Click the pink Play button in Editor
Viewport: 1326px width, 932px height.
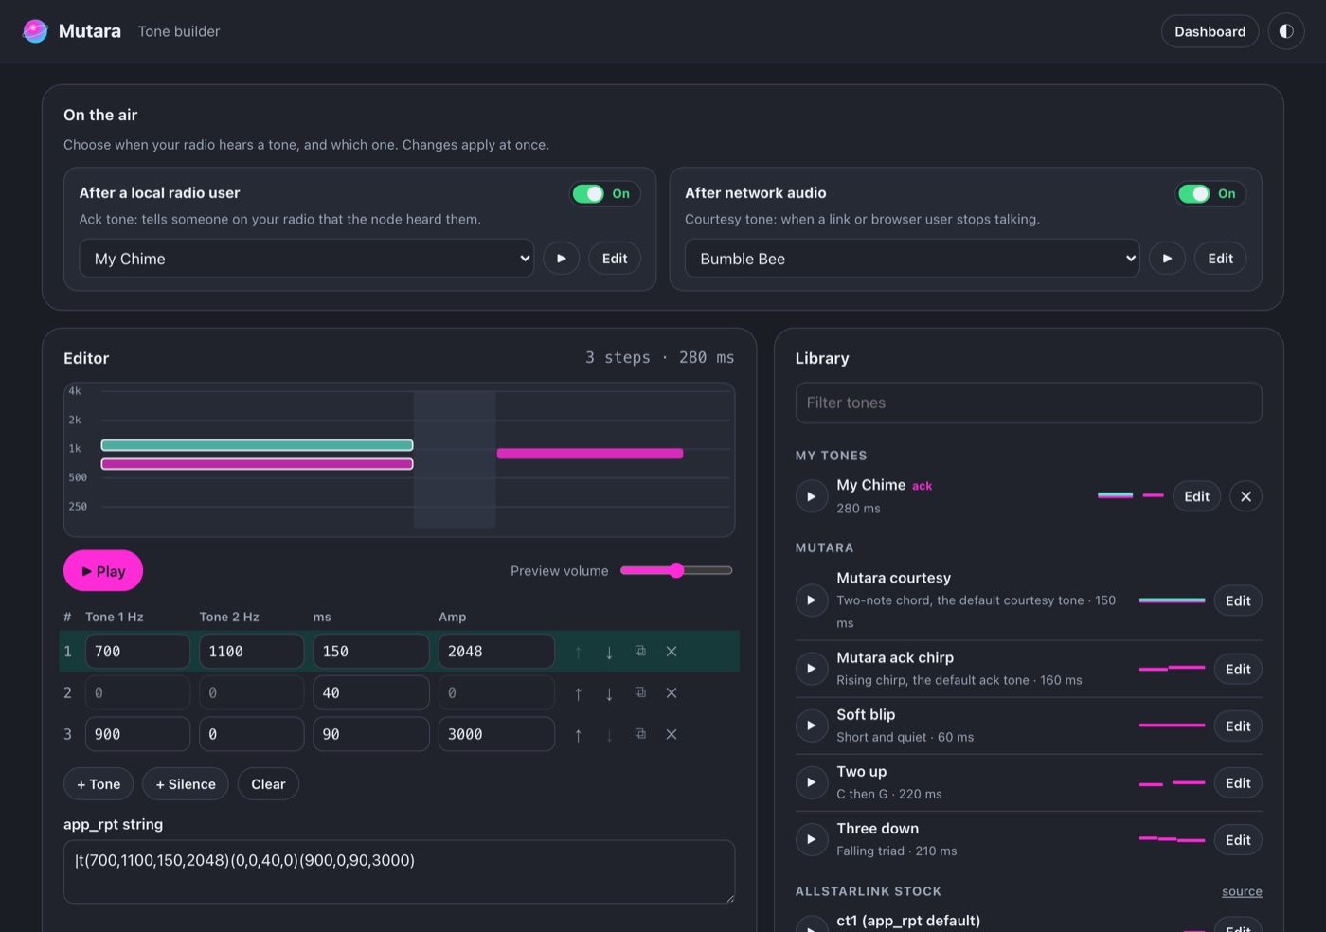click(x=103, y=571)
